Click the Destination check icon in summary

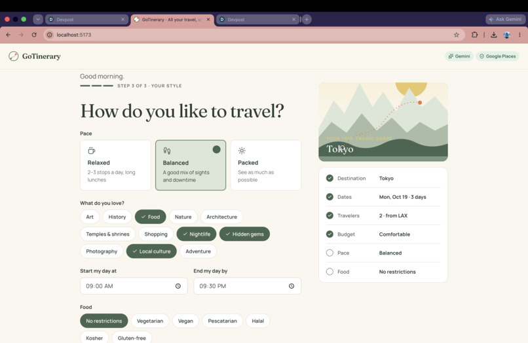[330, 178]
